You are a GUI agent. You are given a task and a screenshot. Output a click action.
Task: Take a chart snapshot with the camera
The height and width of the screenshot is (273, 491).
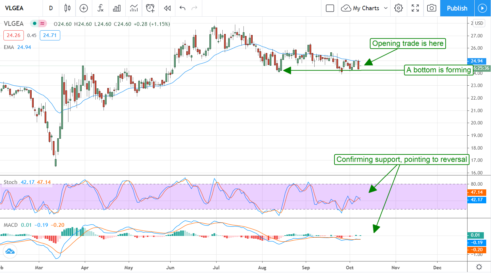[x=431, y=8]
